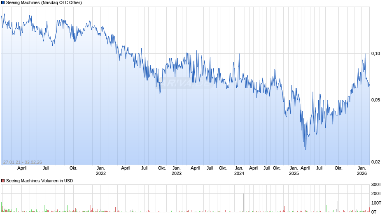Click the 200T volume axis label
387x216 pixels.
point(376,193)
